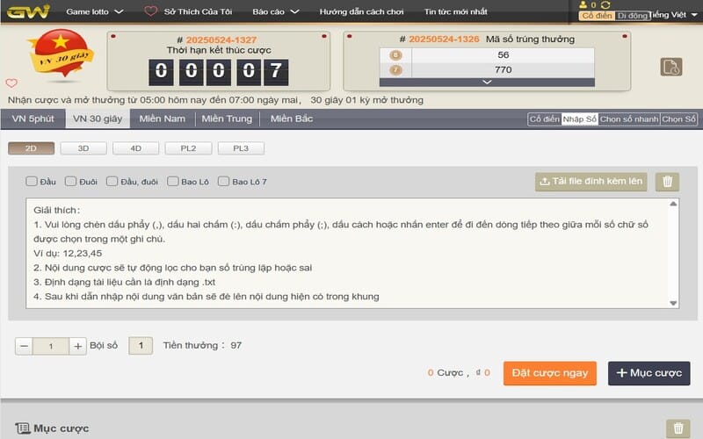This screenshot has width=703, height=439.
Task: Switch to Cổ điển mode in header
Action: click(x=597, y=16)
